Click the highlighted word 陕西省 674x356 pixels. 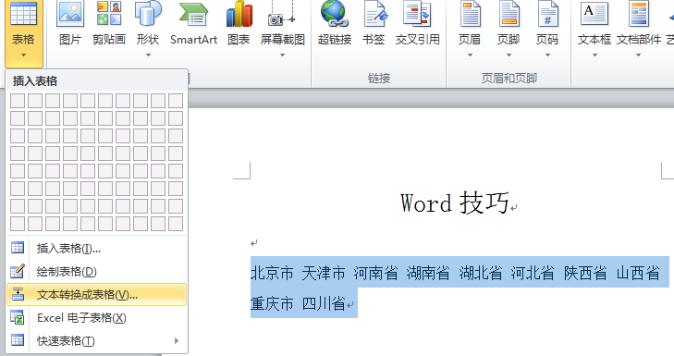[x=585, y=273]
